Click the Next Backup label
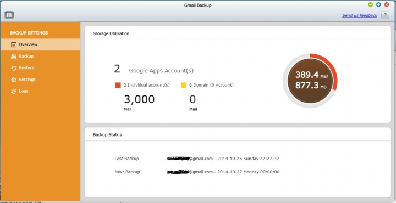This screenshot has height=203, width=396. coord(127,172)
